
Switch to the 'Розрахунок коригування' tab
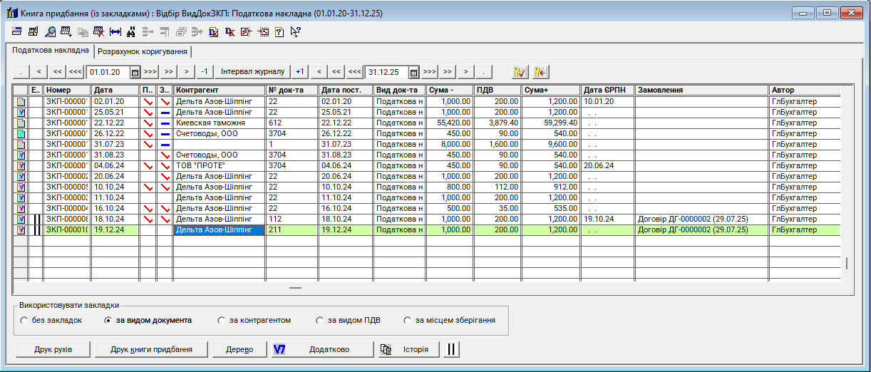143,52
